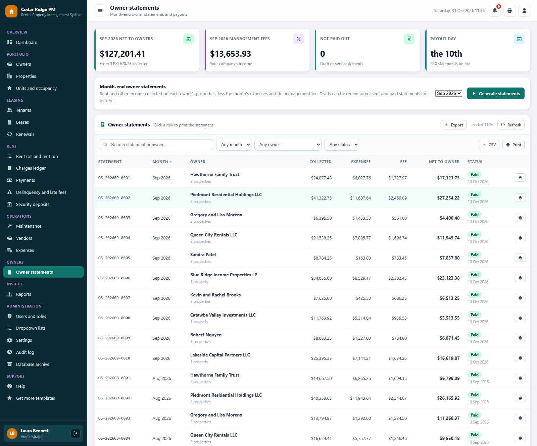Print statement OS-202609-0001 via its row icon
Image resolution: width=537 pixels, height=446 pixels.
point(520,178)
